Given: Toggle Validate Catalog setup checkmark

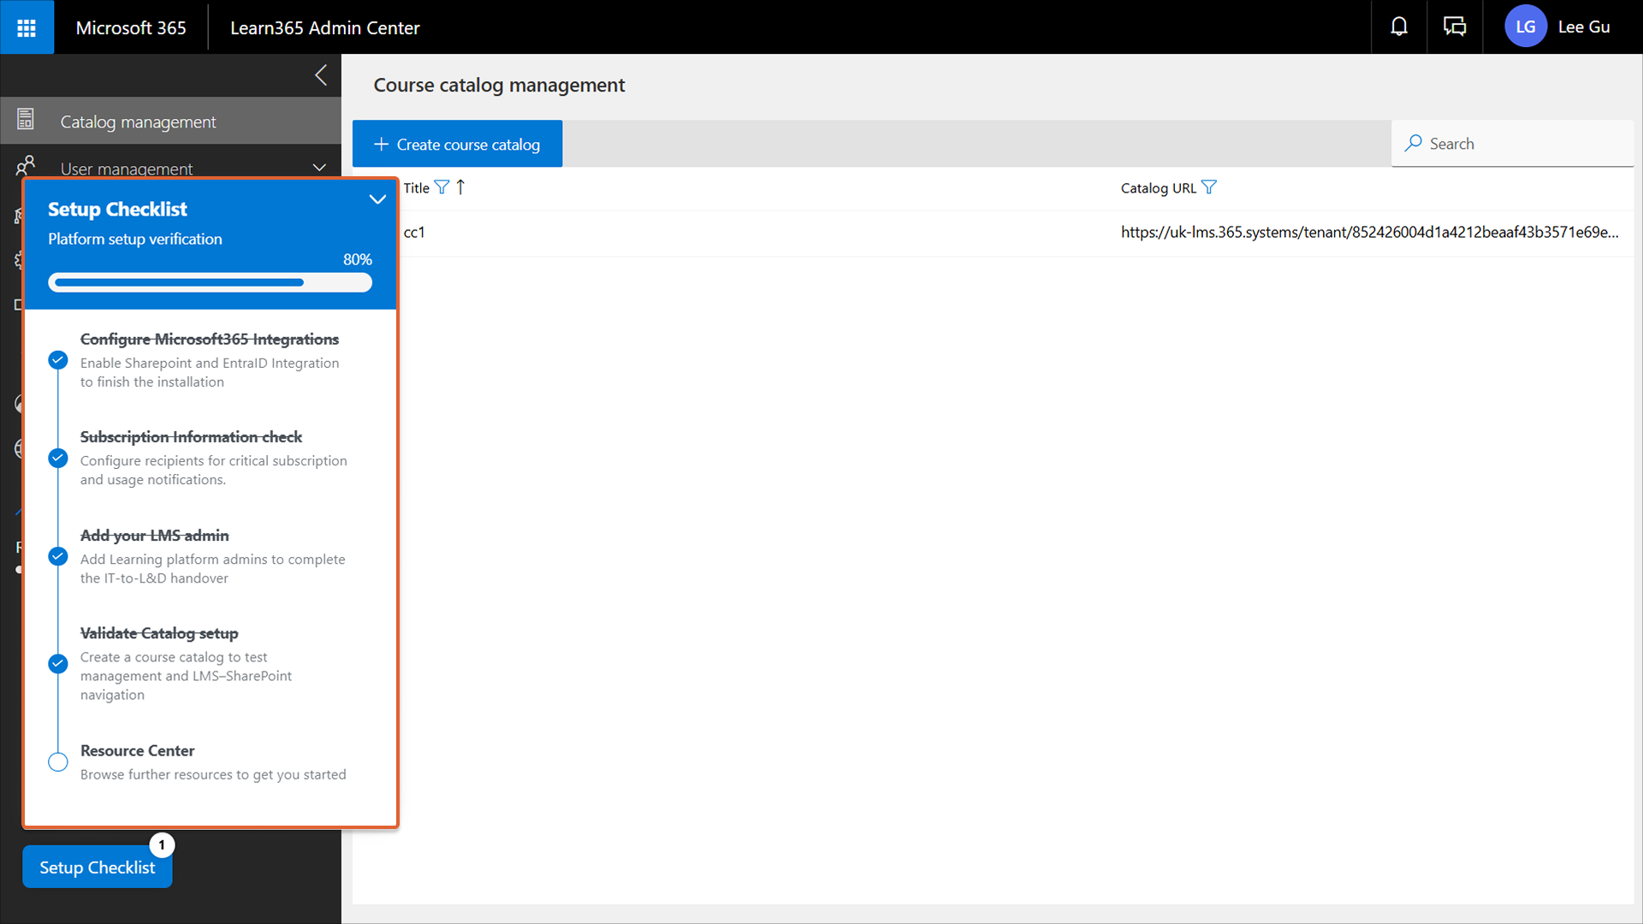Looking at the screenshot, I should 58,663.
